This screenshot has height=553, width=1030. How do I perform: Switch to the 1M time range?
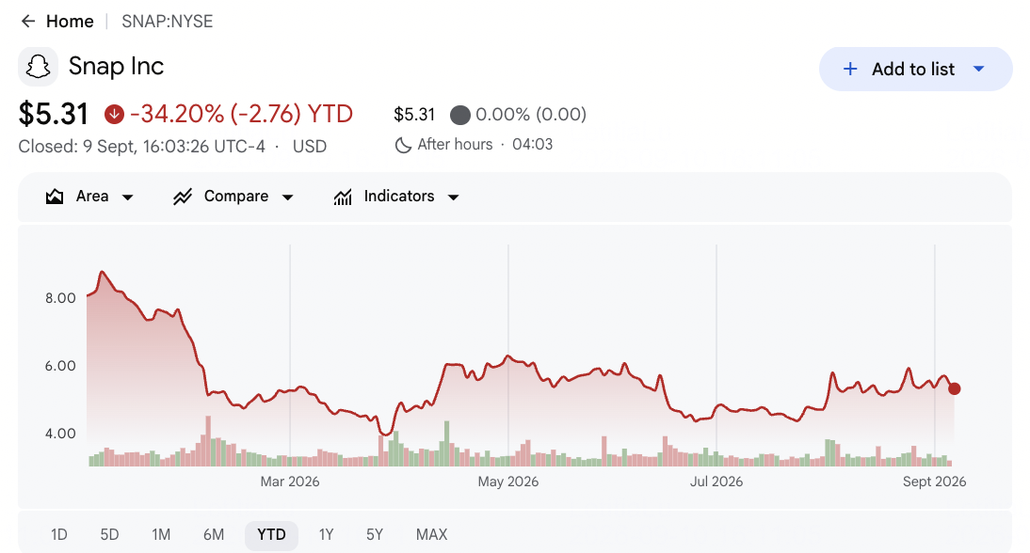pyautogui.click(x=161, y=534)
